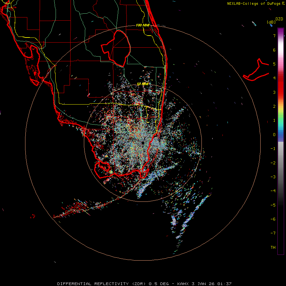Click the Lake Okeechobee outline on the map
This screenshot has height=286, width=286.
click(x=116, y=48)
